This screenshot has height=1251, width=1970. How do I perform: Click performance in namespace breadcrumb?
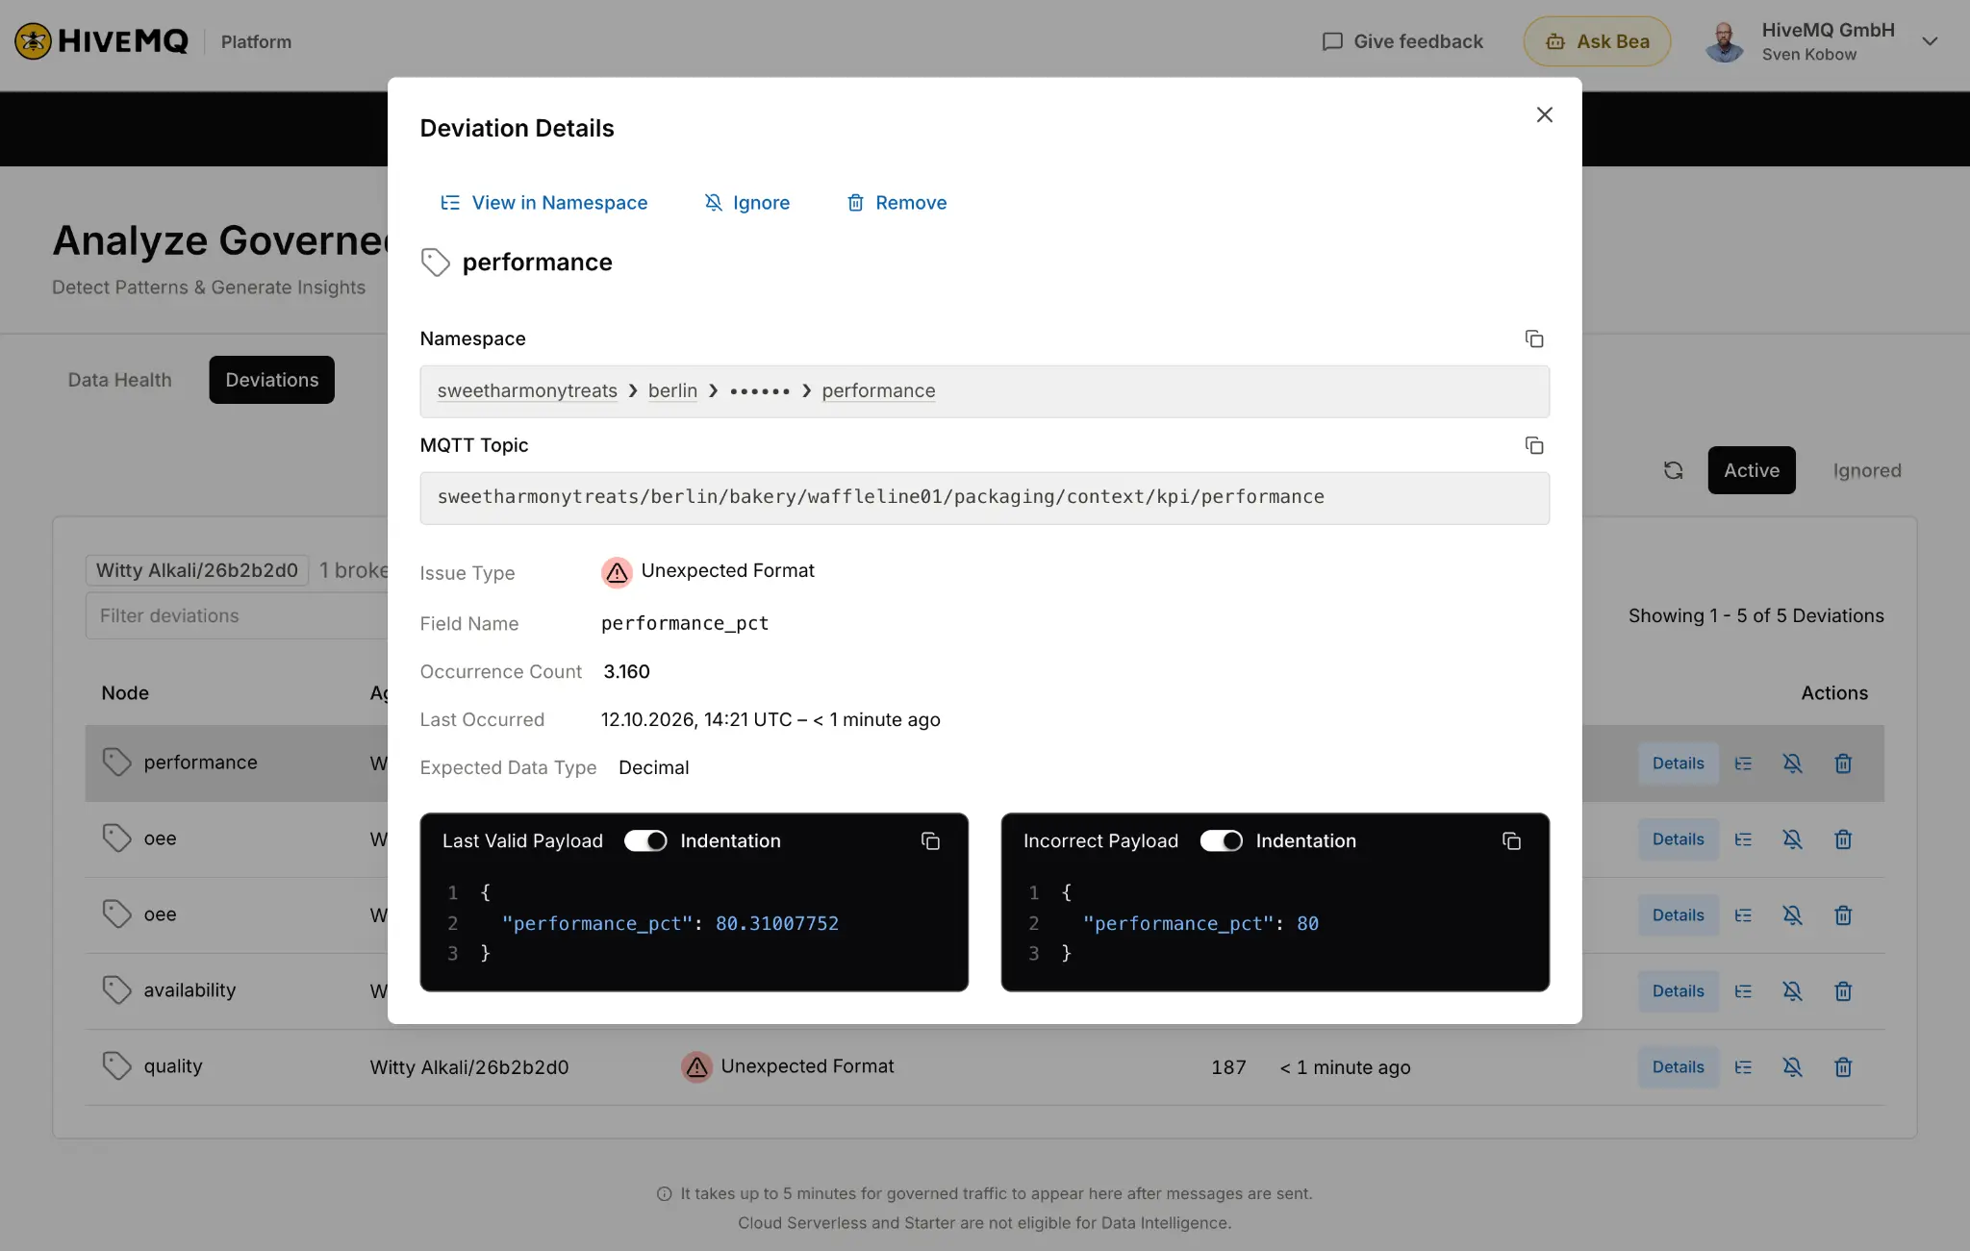(878, 391)
